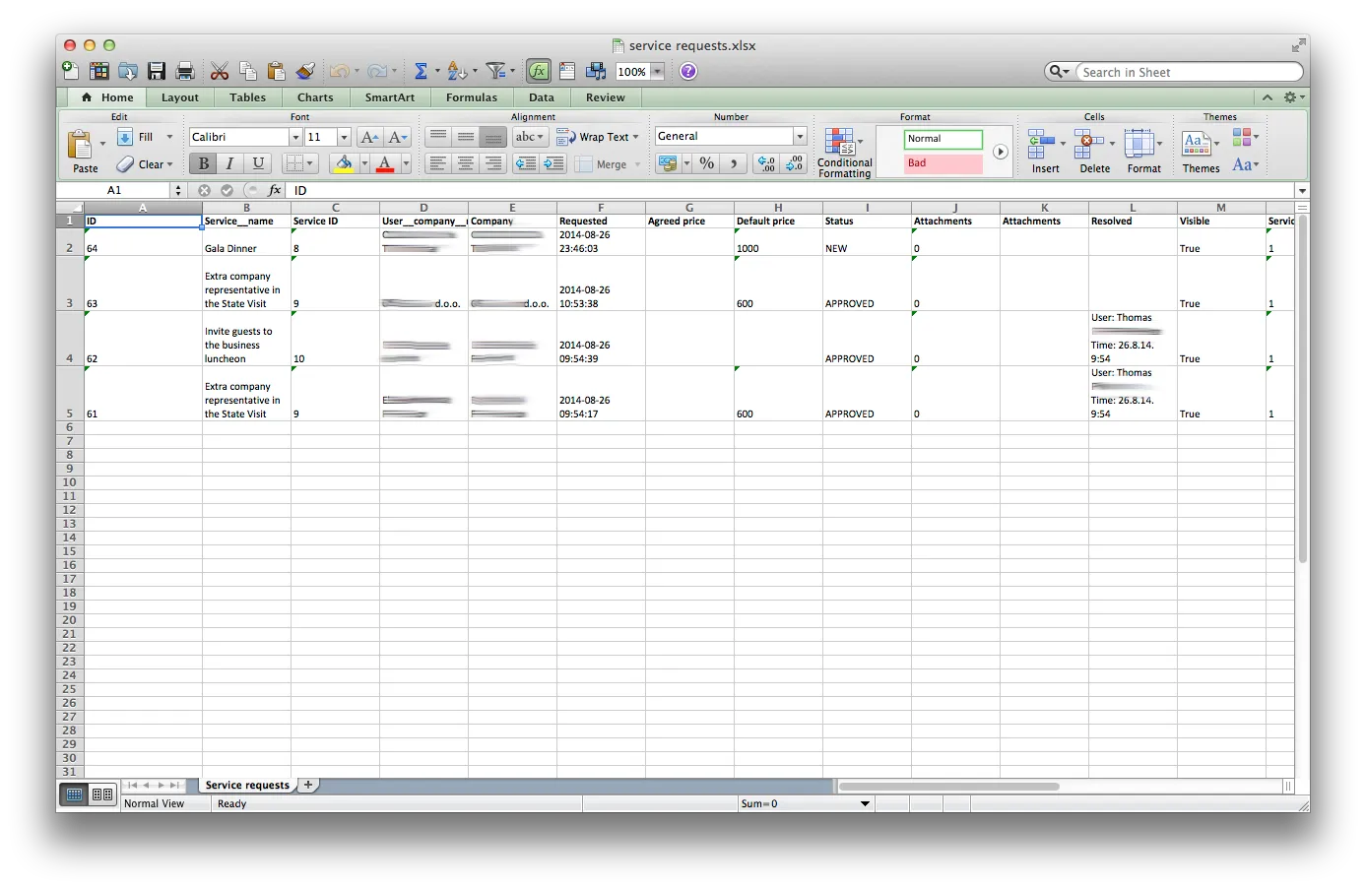
Task: Click the Paste clipboard icon in the toolbar
Action: 277,70
